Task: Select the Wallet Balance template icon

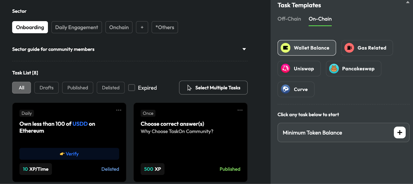Action: tap(285, 48)
